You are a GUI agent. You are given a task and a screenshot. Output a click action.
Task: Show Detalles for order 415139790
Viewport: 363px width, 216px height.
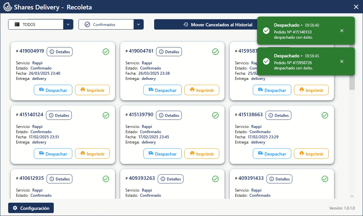pyautogui.click(x=169, y=115)
